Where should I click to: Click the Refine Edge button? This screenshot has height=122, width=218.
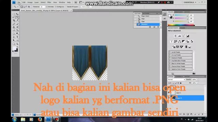click(86, 7)
